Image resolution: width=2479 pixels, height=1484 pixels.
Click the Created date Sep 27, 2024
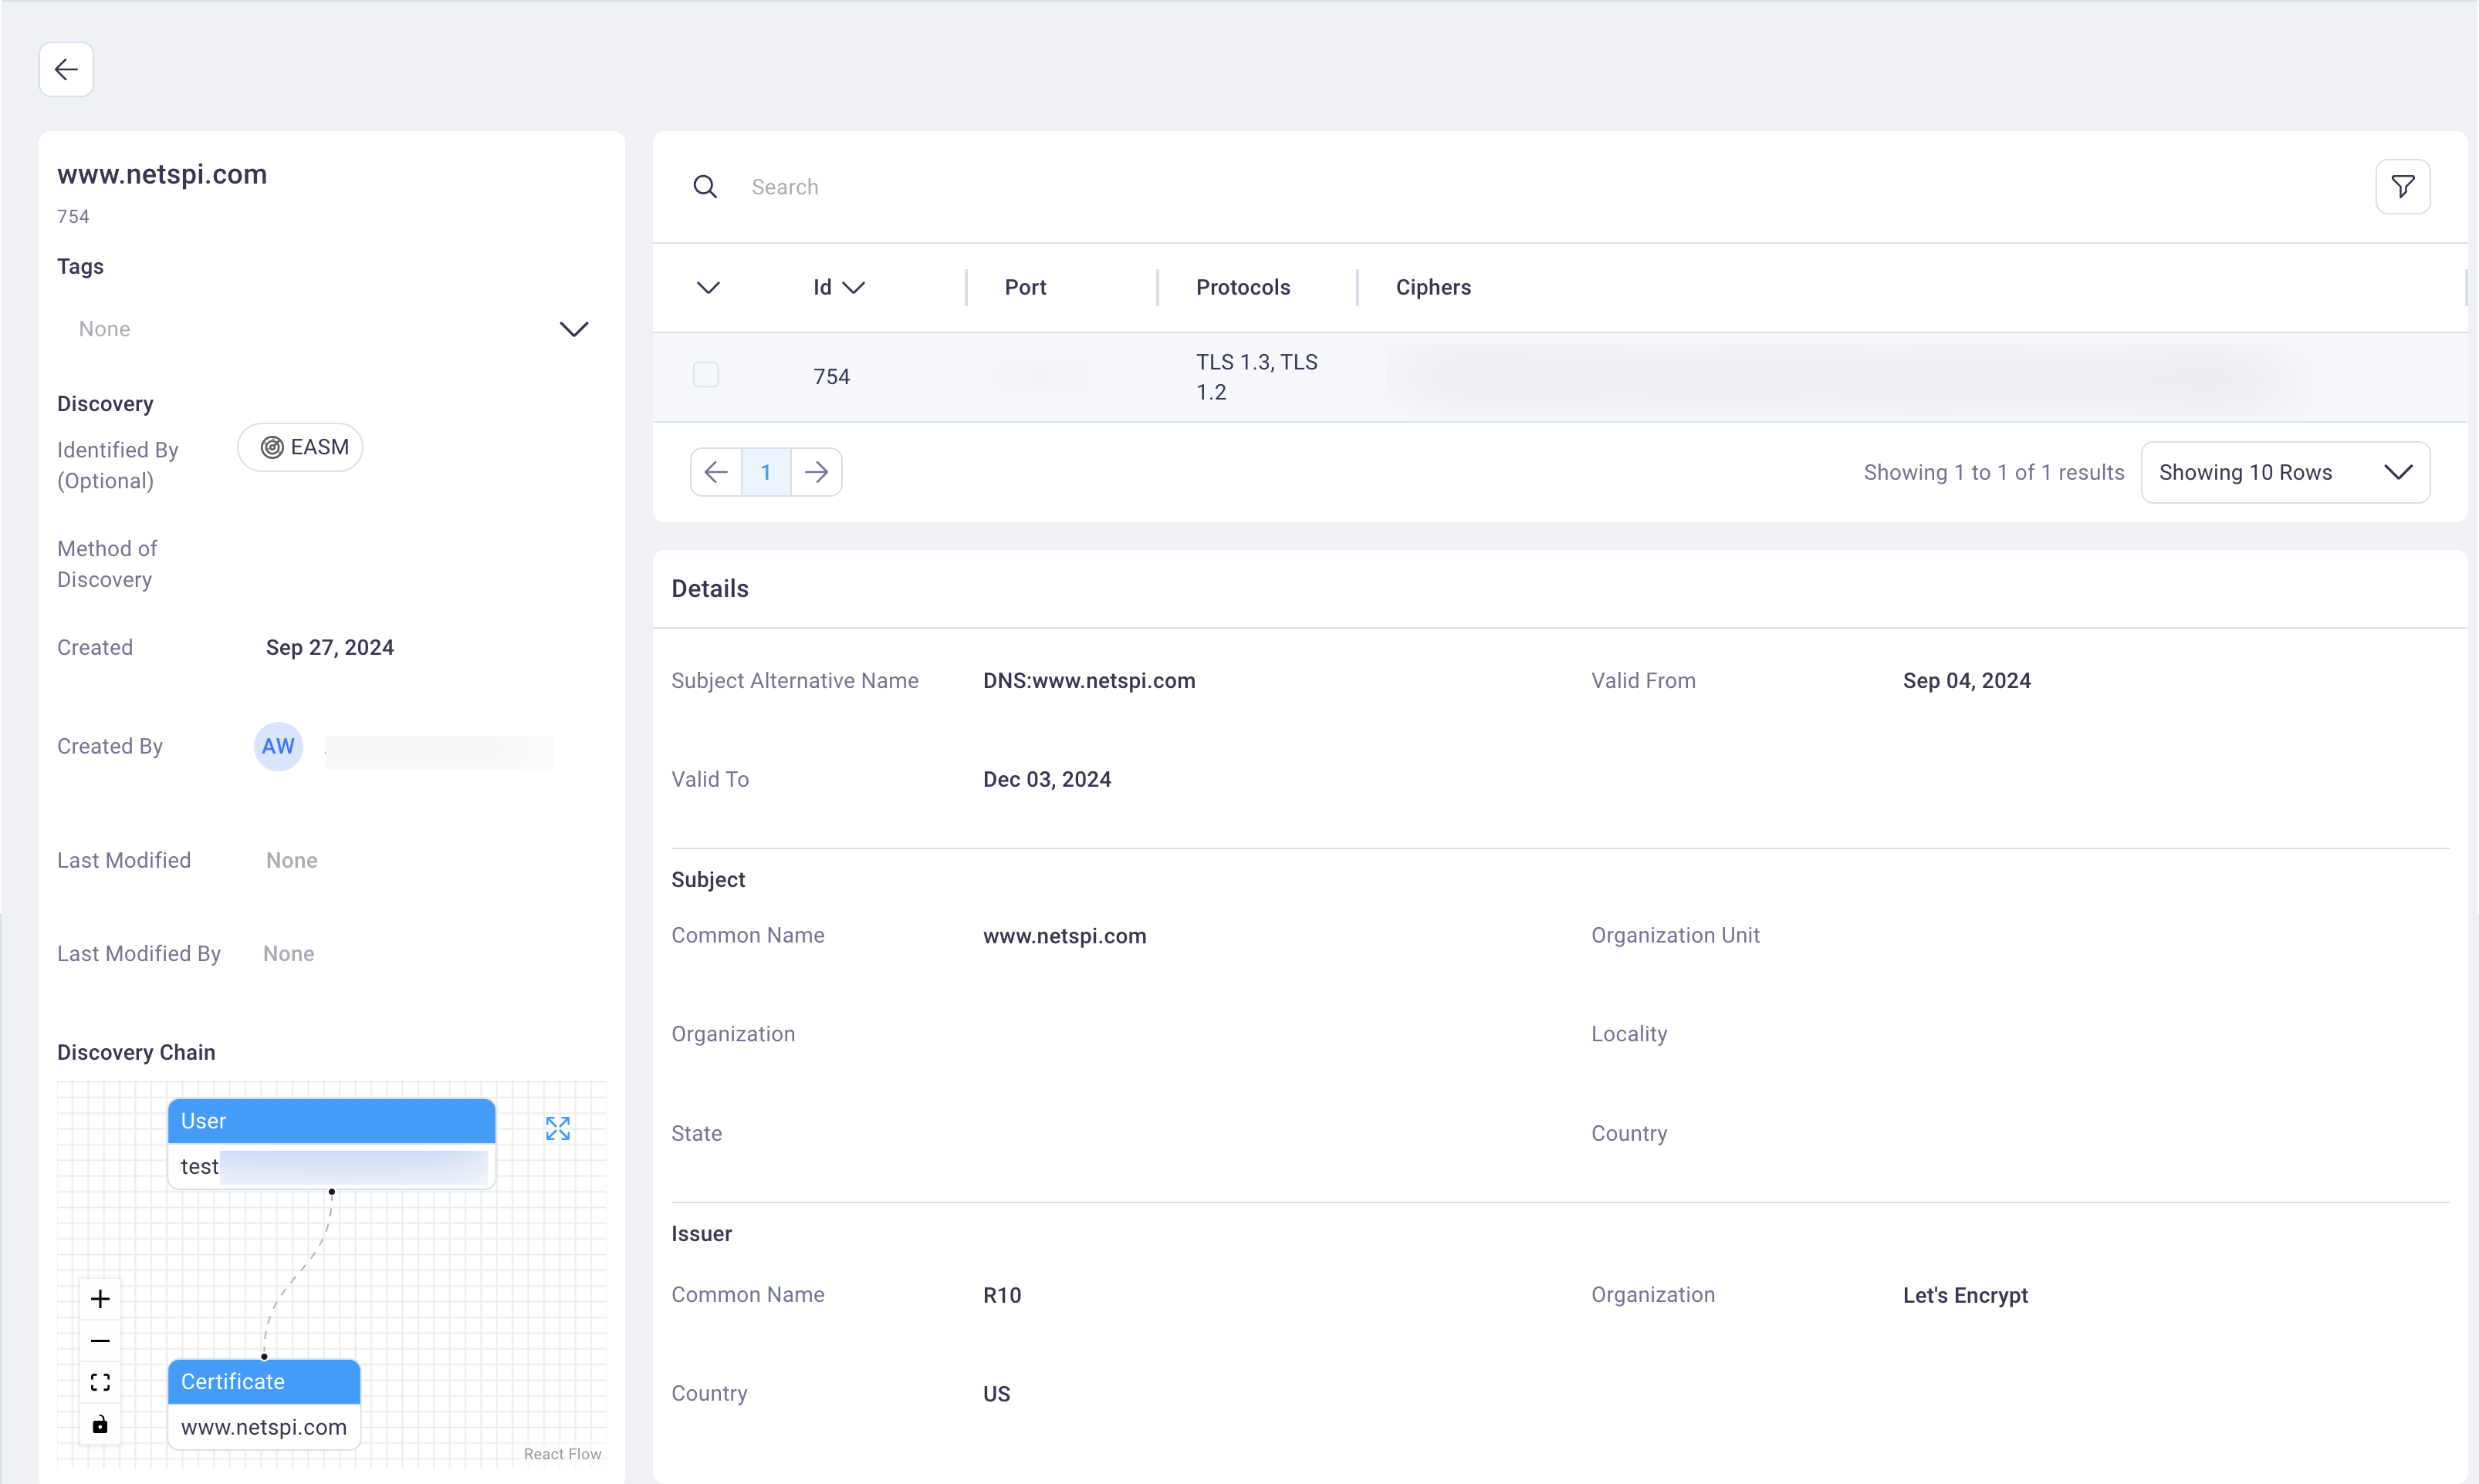[x=330, y=648]
